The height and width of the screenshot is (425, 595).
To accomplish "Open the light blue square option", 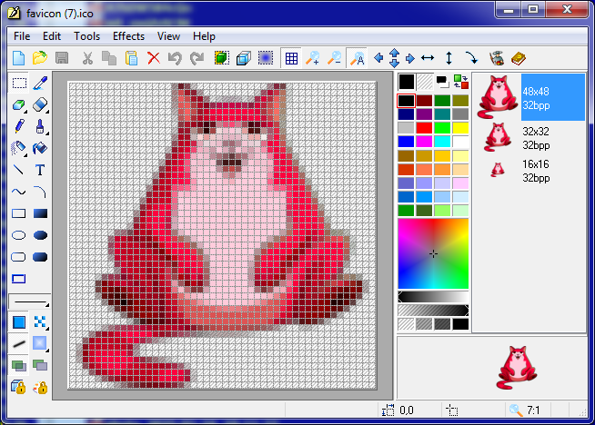I will pyautogui.click(x=40, y=344).
